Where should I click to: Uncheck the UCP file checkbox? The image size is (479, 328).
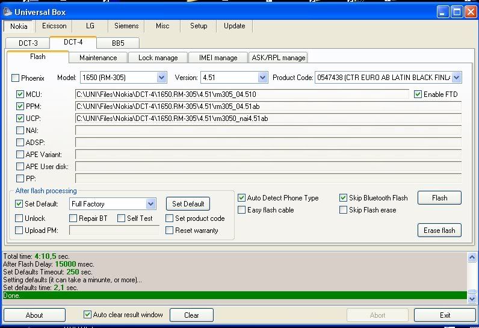20,118
